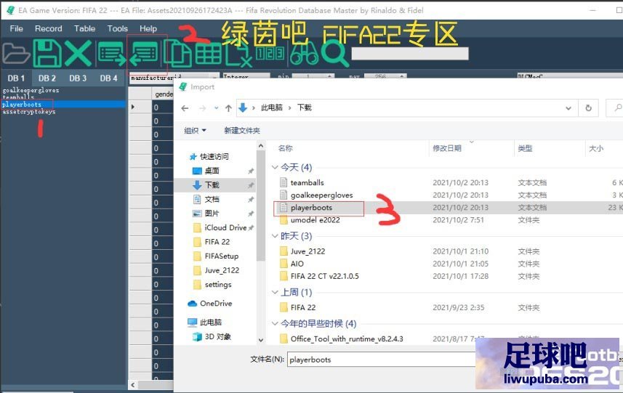This screenshot has width=623, height=393.
Task: Open 桌面 in the navigation pane
Action: pos(212,171)
